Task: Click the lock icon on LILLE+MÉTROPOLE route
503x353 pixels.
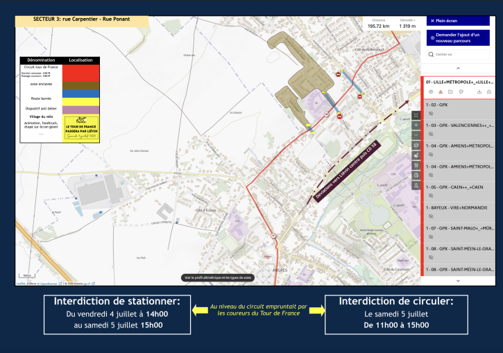Action: pos(489,92)
